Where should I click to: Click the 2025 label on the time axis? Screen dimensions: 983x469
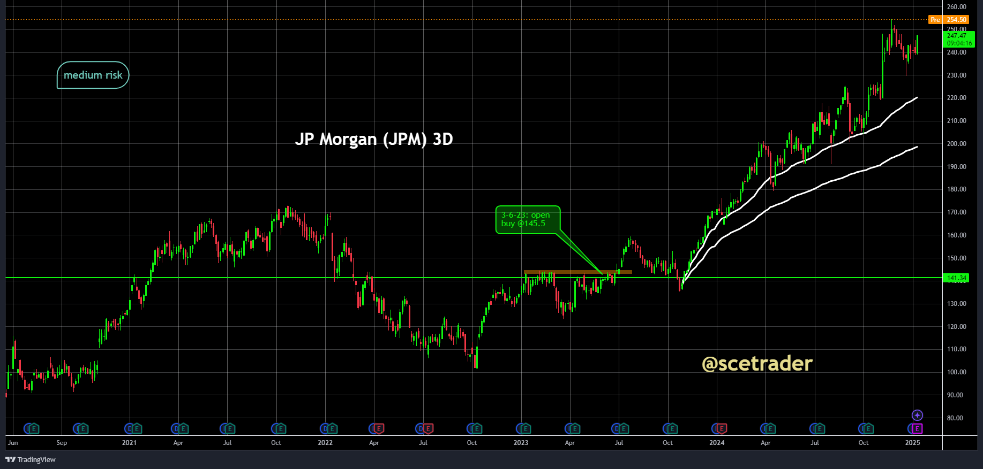pyautogui.click(x=912, y=443)
